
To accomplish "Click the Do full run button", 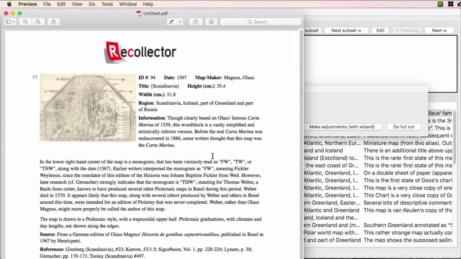I will [404, 127].
